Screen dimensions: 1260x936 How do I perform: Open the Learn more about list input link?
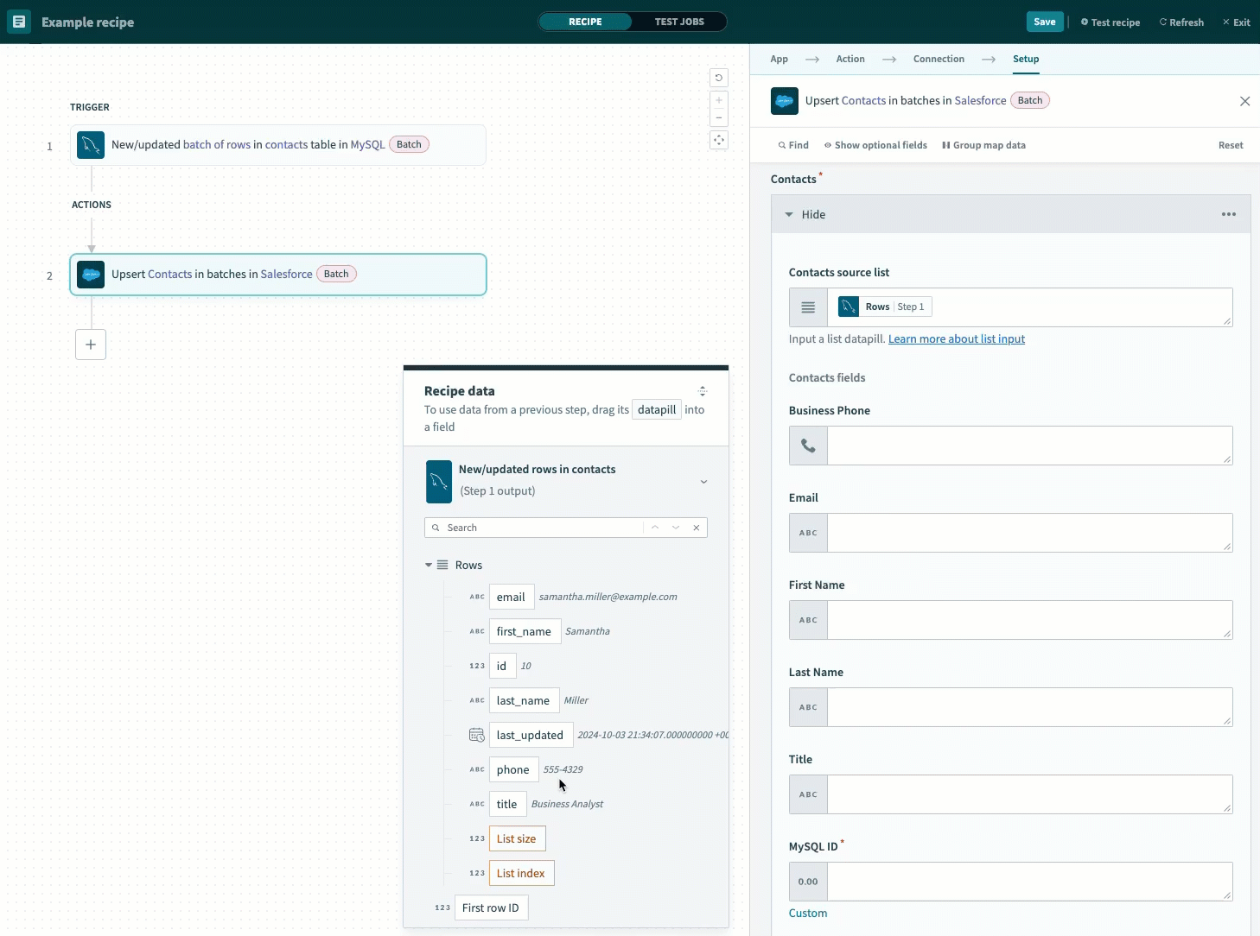[x=956, y=338]
